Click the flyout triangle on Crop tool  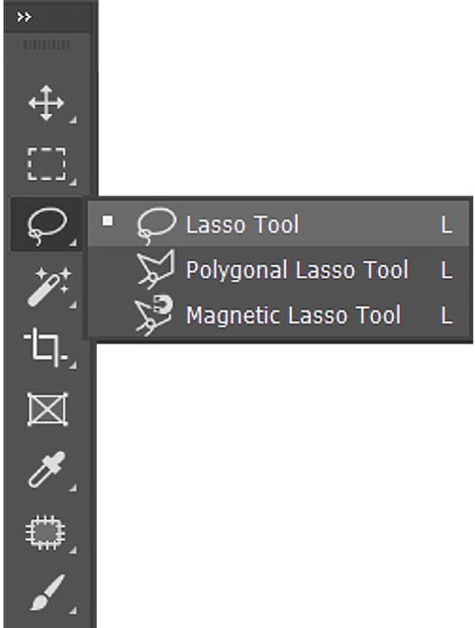73,365
